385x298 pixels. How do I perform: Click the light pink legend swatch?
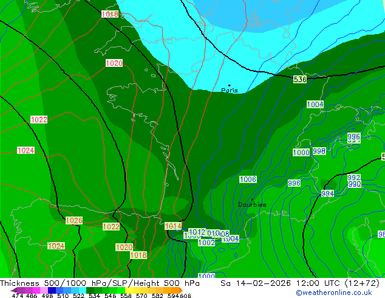coord(44,290)
